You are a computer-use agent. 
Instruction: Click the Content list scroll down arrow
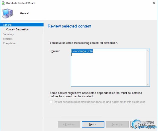(148, 84)
